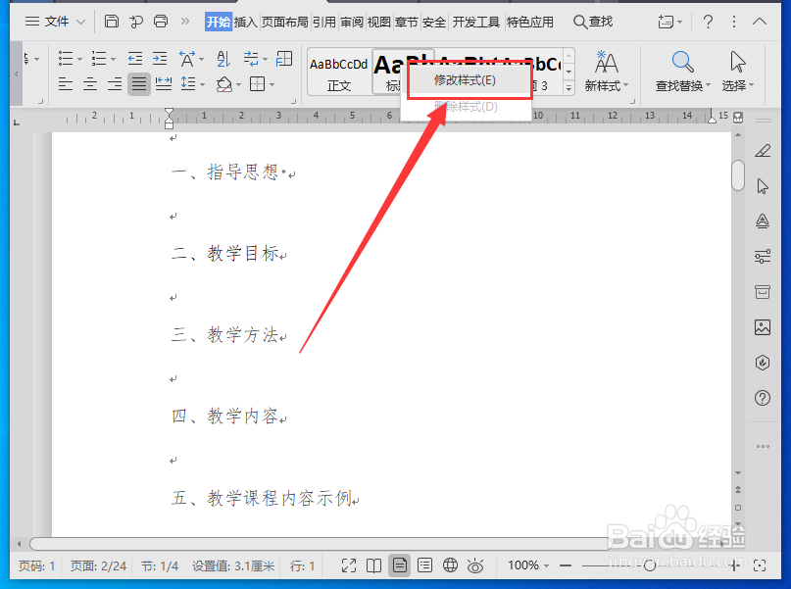This screenshot has height=589, width=791.
Task: Expand the styles gallery list
Action: click(x=569, y=88)
